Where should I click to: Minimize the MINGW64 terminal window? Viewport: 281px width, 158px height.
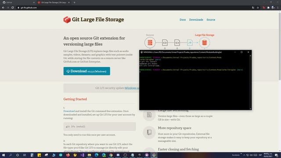[x=235, y=52]
